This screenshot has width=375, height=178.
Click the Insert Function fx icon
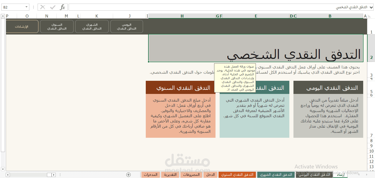63,7
